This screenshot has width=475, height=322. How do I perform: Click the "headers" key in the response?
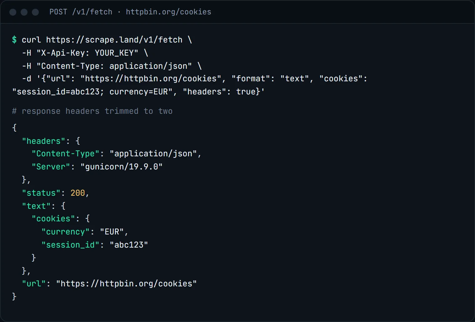tap(43, 141)
